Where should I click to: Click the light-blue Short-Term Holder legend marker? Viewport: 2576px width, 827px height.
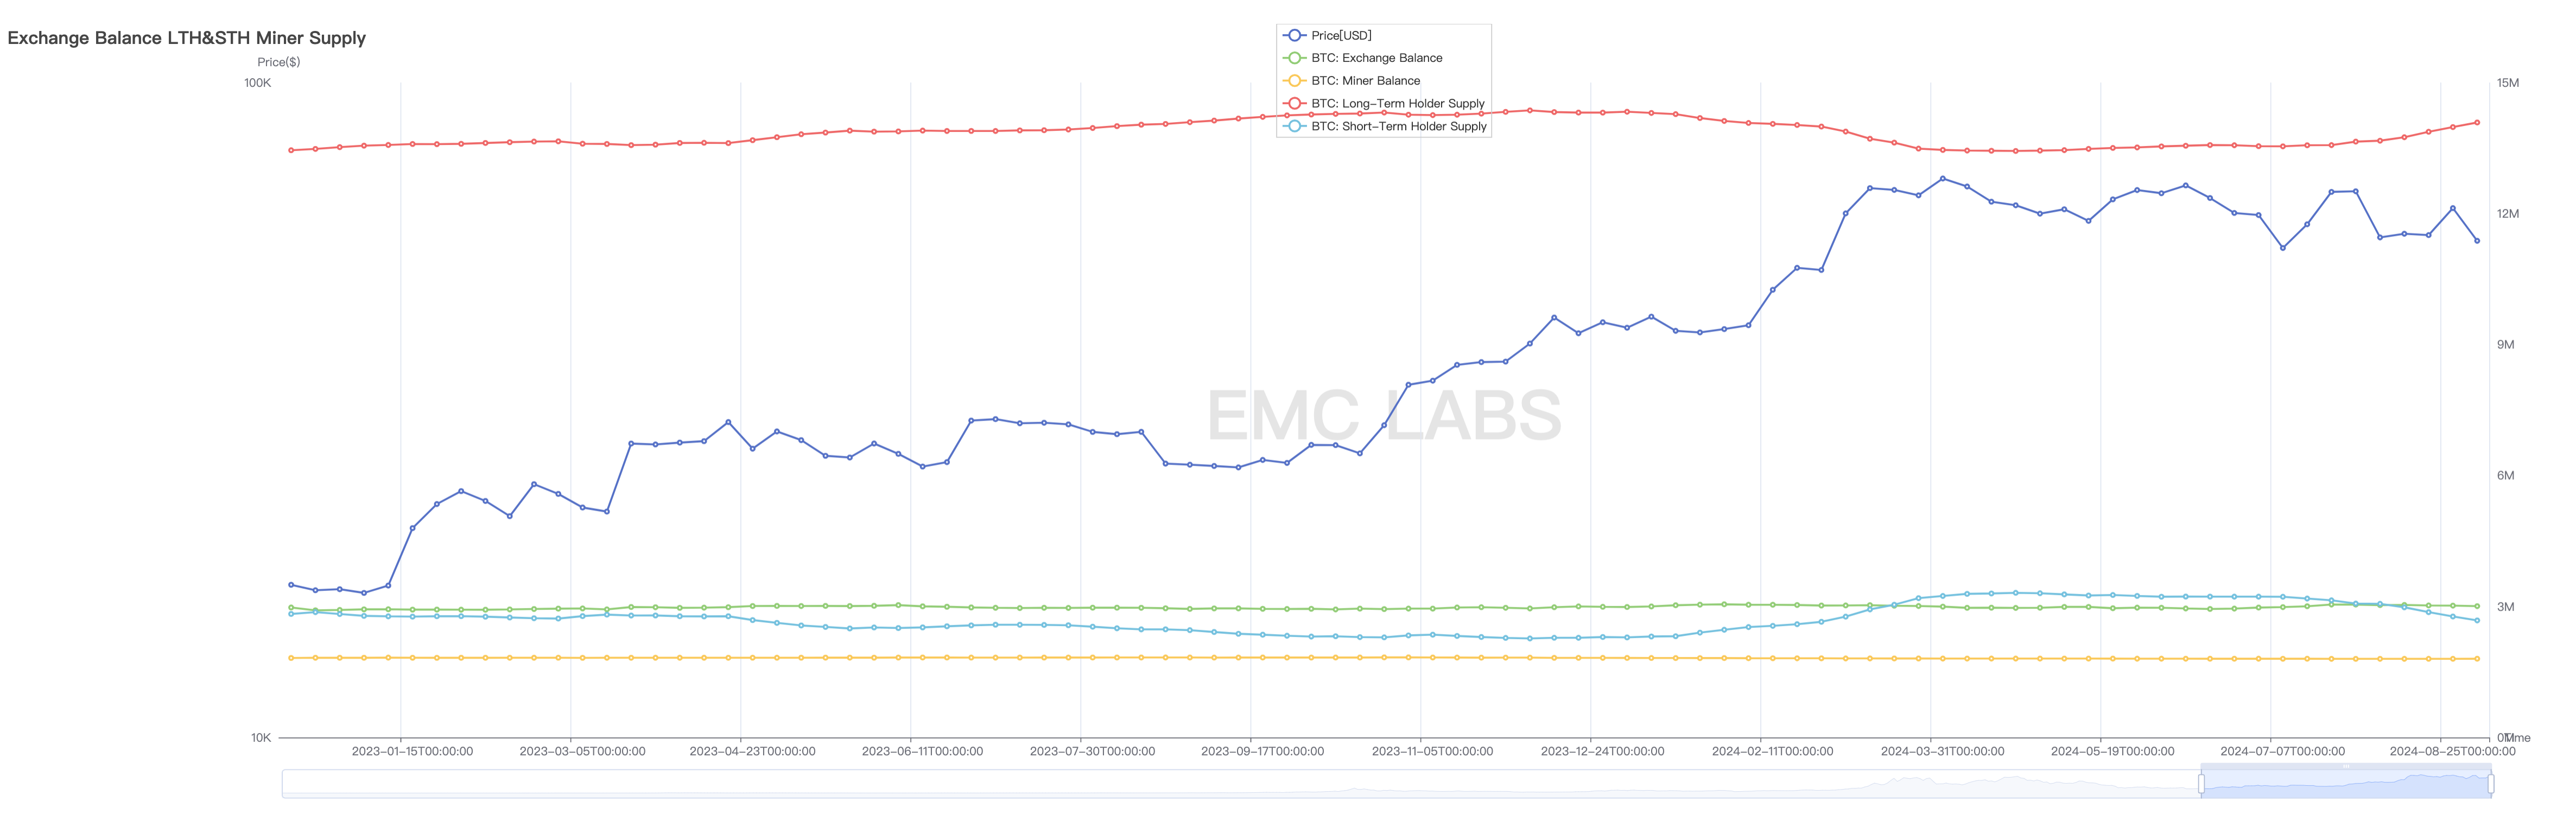click(1294, 126)
